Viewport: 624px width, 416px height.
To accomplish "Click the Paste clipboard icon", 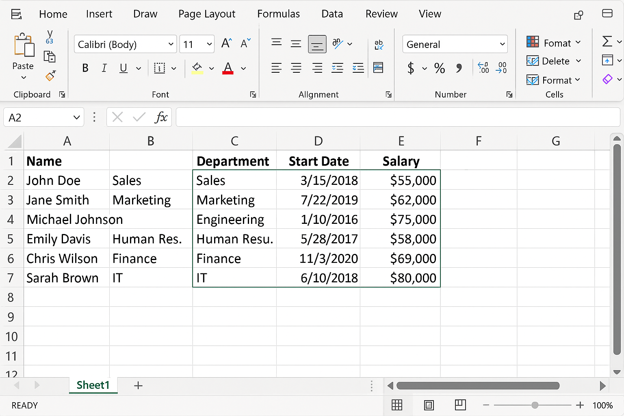I will [24, 45].
